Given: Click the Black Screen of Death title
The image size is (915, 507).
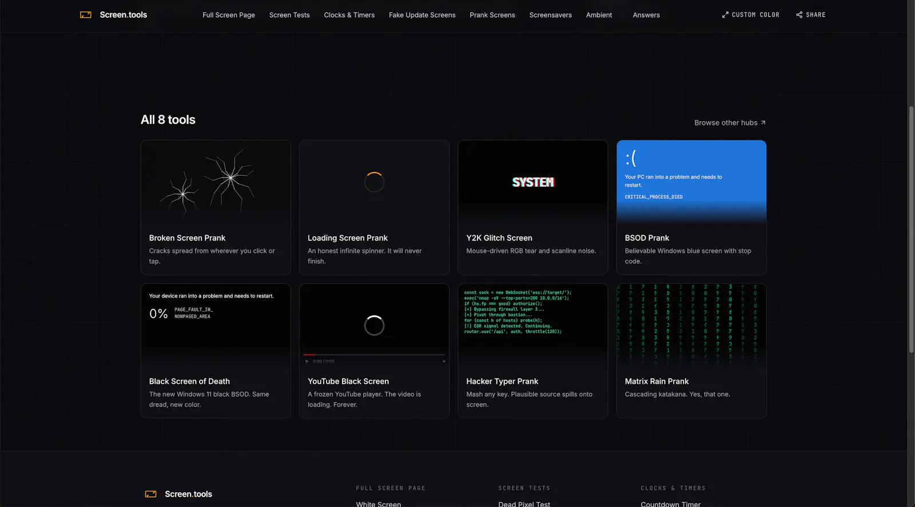Looking at the screenshot, I should coord(189,381).
